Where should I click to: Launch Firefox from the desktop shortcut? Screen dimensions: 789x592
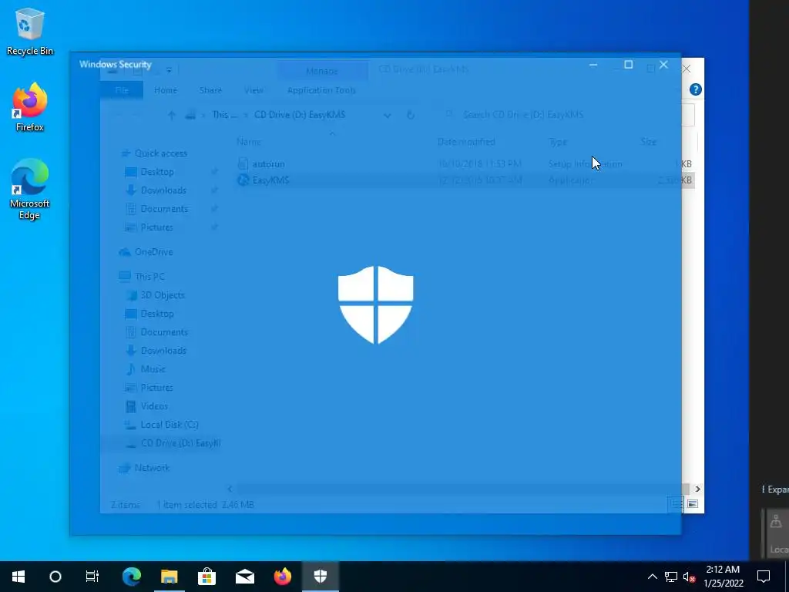pyautogui.click(x=30, y=107)
